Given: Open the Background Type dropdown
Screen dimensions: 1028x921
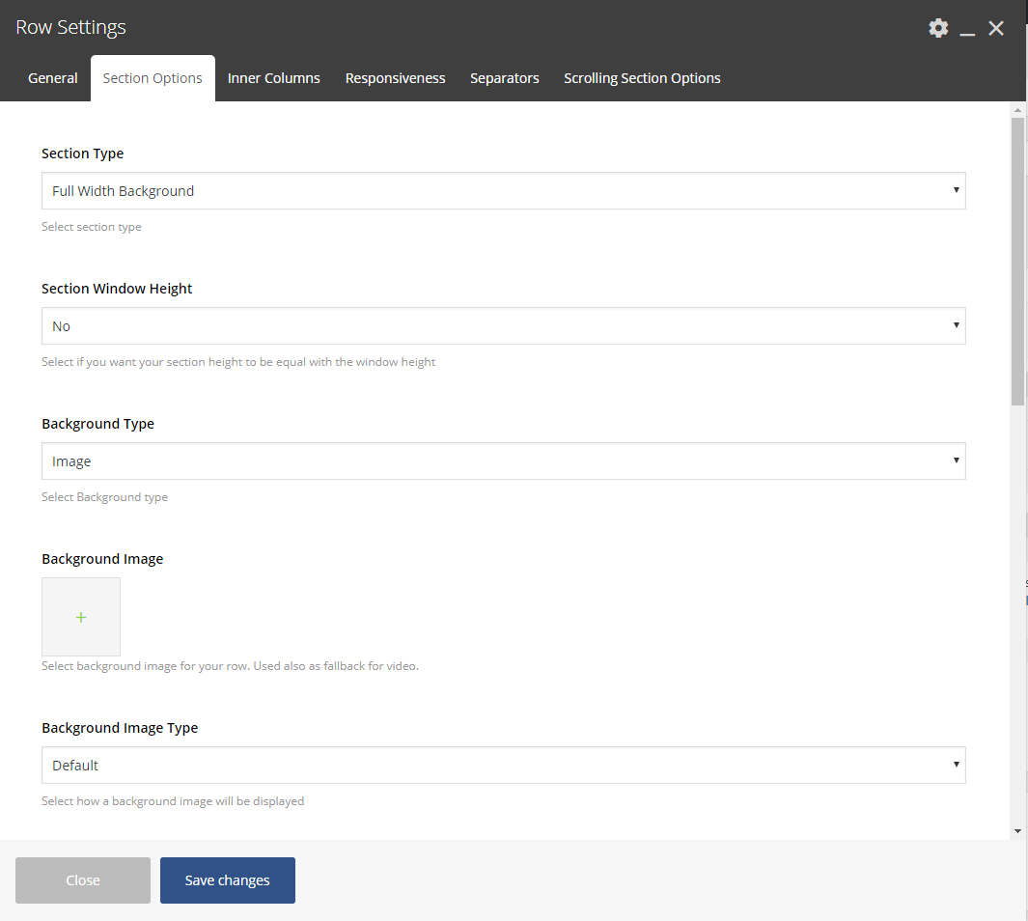Looking at the screenshot, I should click(504, 460).
